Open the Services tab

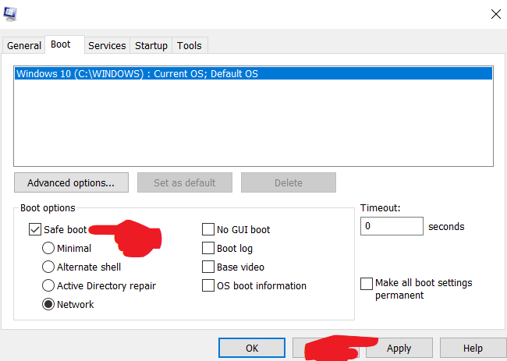[x=107, y=45]
